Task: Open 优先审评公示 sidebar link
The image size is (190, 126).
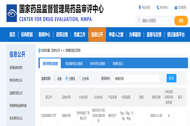Action: click(x=16, y=118)
